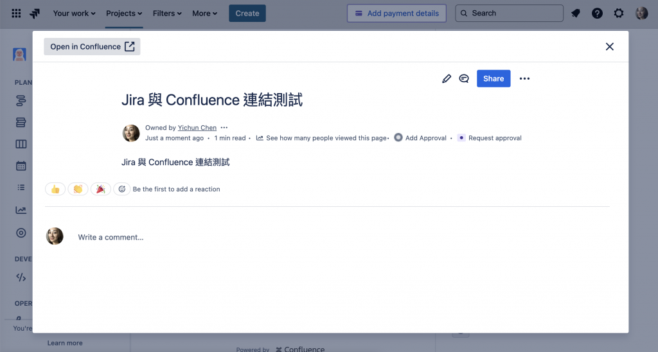Click the board columns icon in sidebar

coord(21,145)
